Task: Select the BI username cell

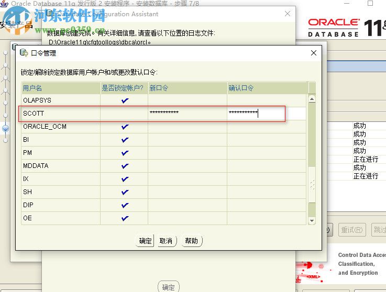Action: [x=61, y=140]
